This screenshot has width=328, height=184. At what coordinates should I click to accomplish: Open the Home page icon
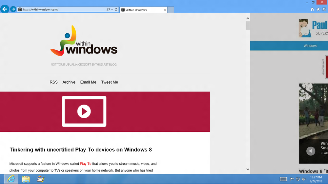[312, 9]
